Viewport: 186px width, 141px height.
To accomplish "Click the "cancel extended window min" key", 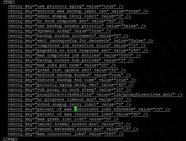I will [69, 129].
